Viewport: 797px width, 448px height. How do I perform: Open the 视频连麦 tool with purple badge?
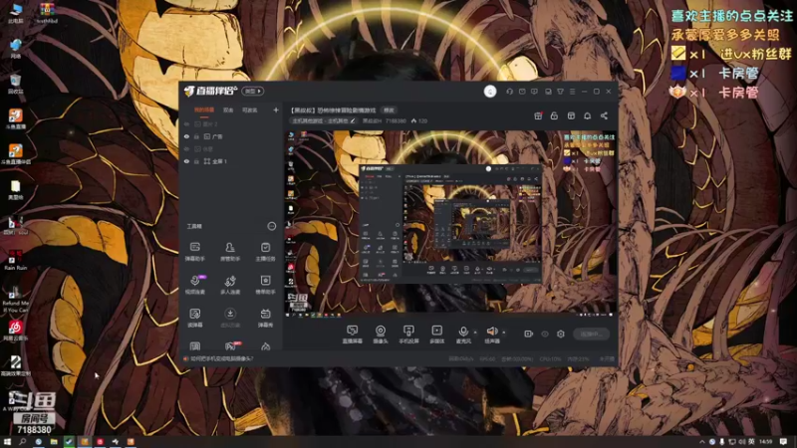click(x=194, y=285)
